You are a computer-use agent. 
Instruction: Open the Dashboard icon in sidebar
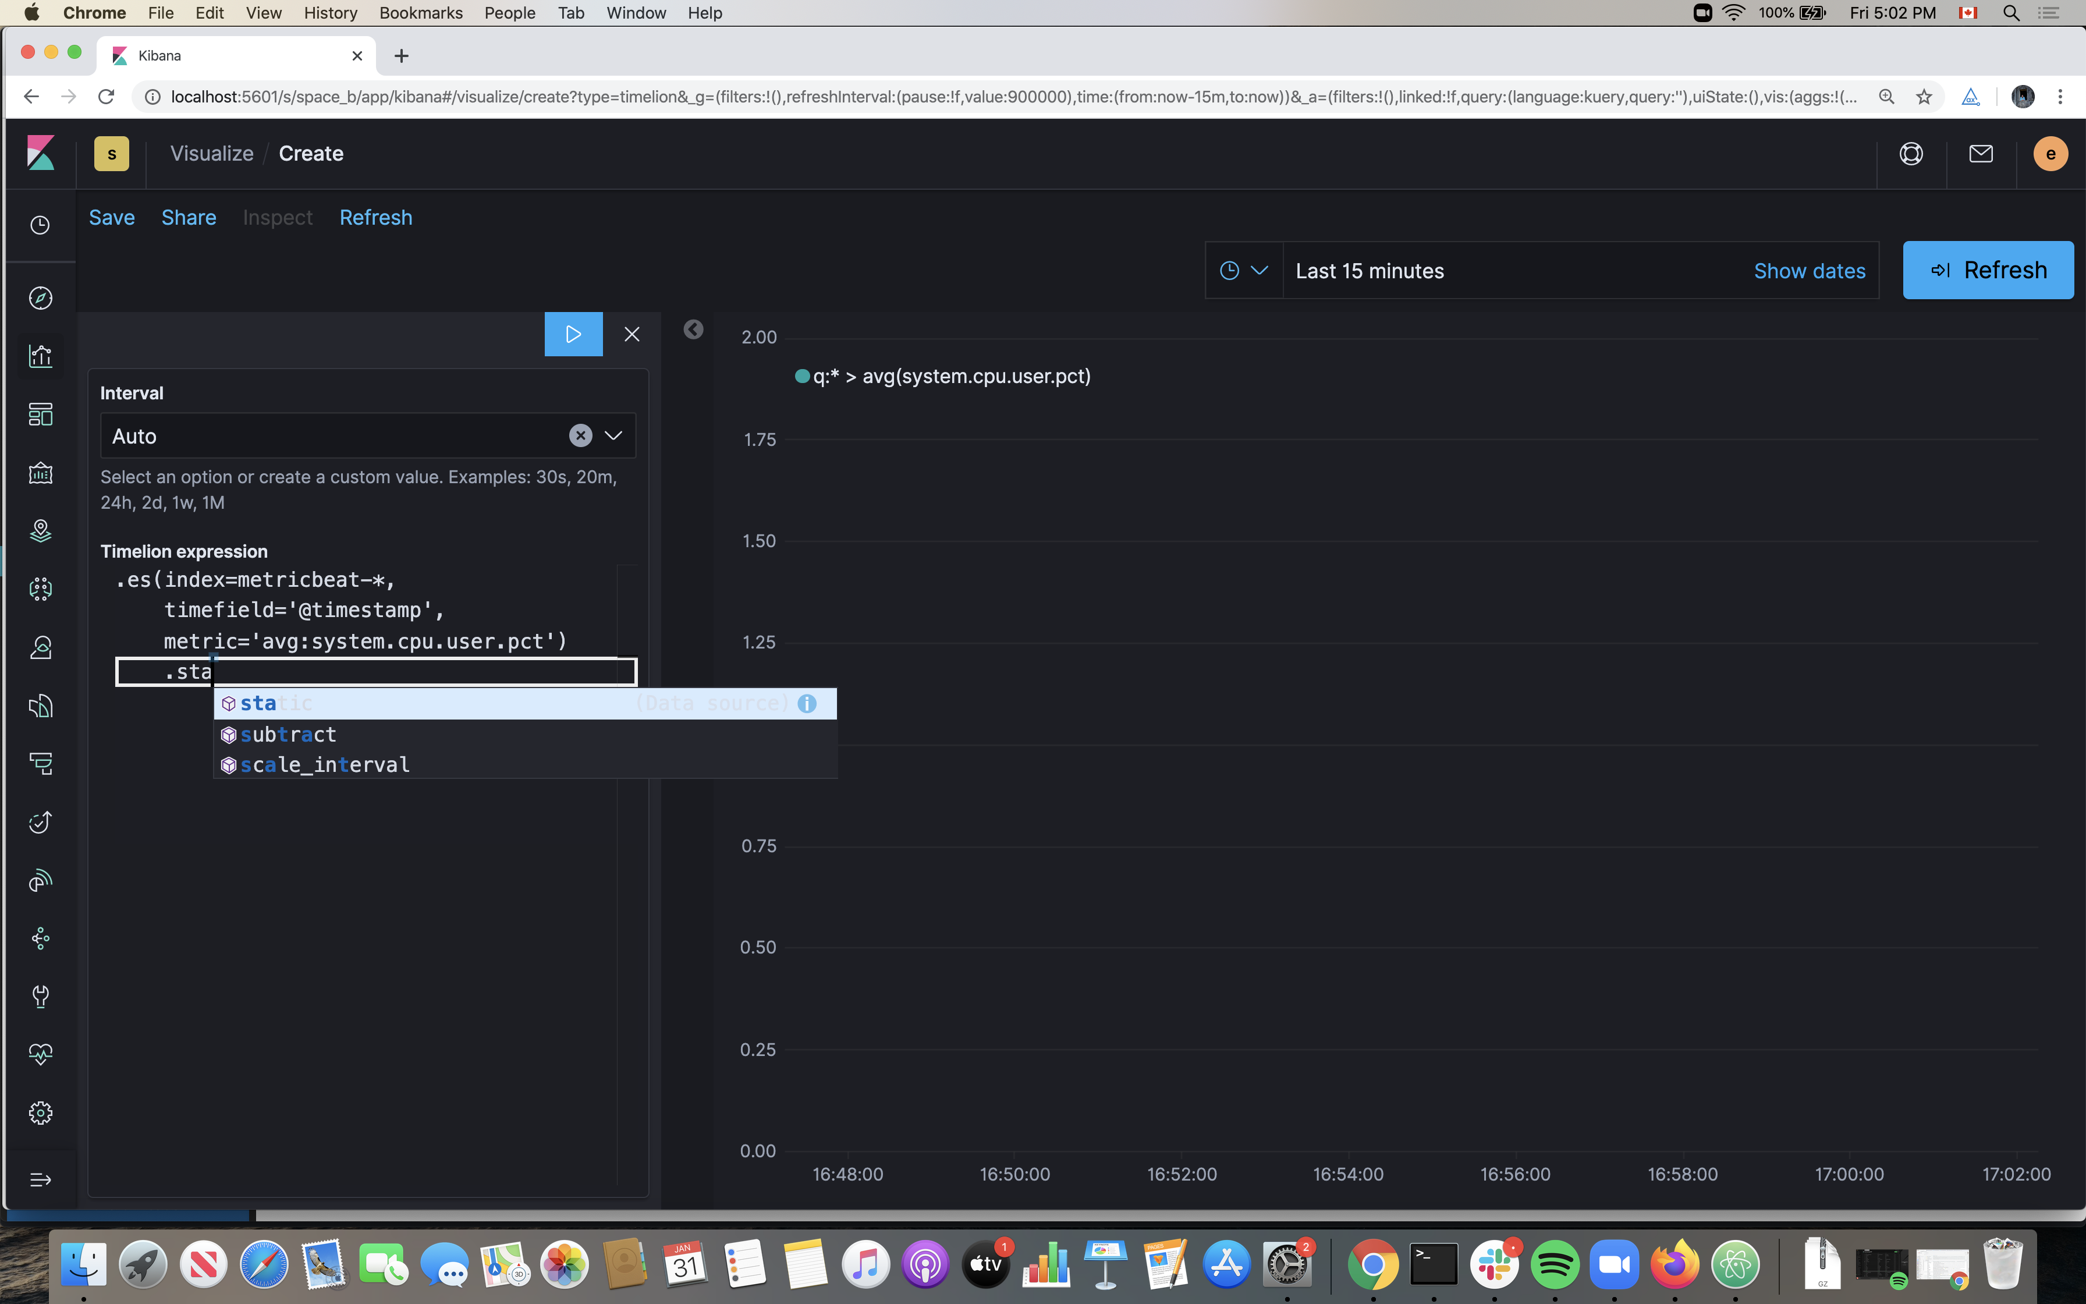coord(41,414)
